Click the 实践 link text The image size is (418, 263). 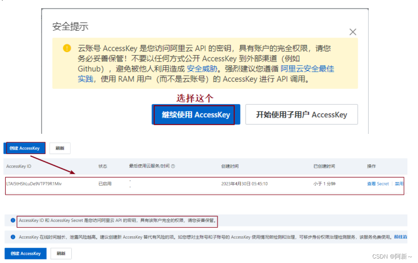coord(86,79)
